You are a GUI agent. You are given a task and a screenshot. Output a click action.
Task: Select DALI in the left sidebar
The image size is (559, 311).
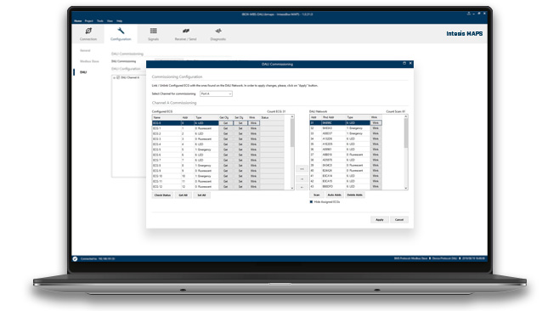83,72
